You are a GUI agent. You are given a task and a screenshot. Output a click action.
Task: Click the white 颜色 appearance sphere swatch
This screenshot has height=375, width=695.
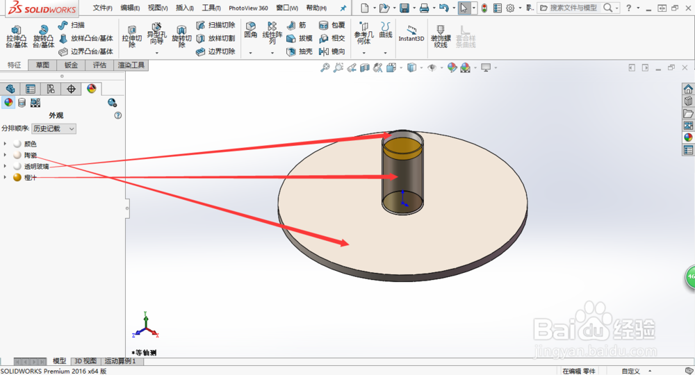(x=17, y=144)
